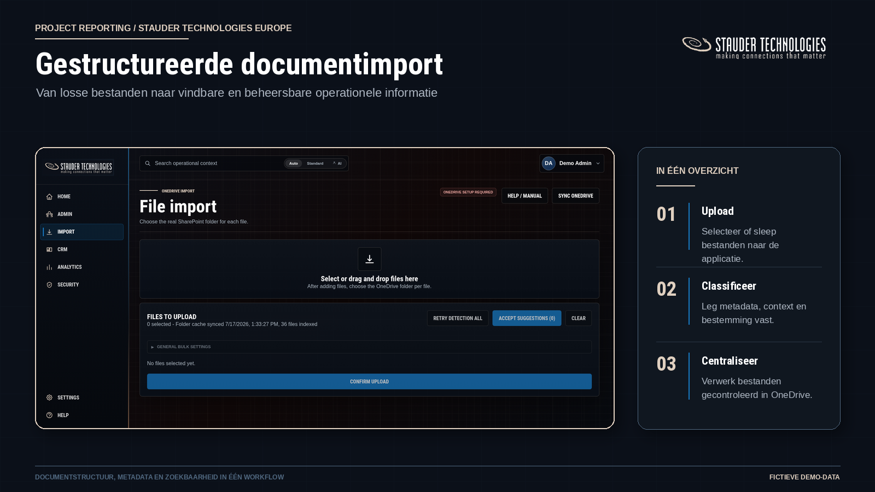The image size is (875, 492).
Task: Click the search magnifier icon
Action: [x=148, y=163]
